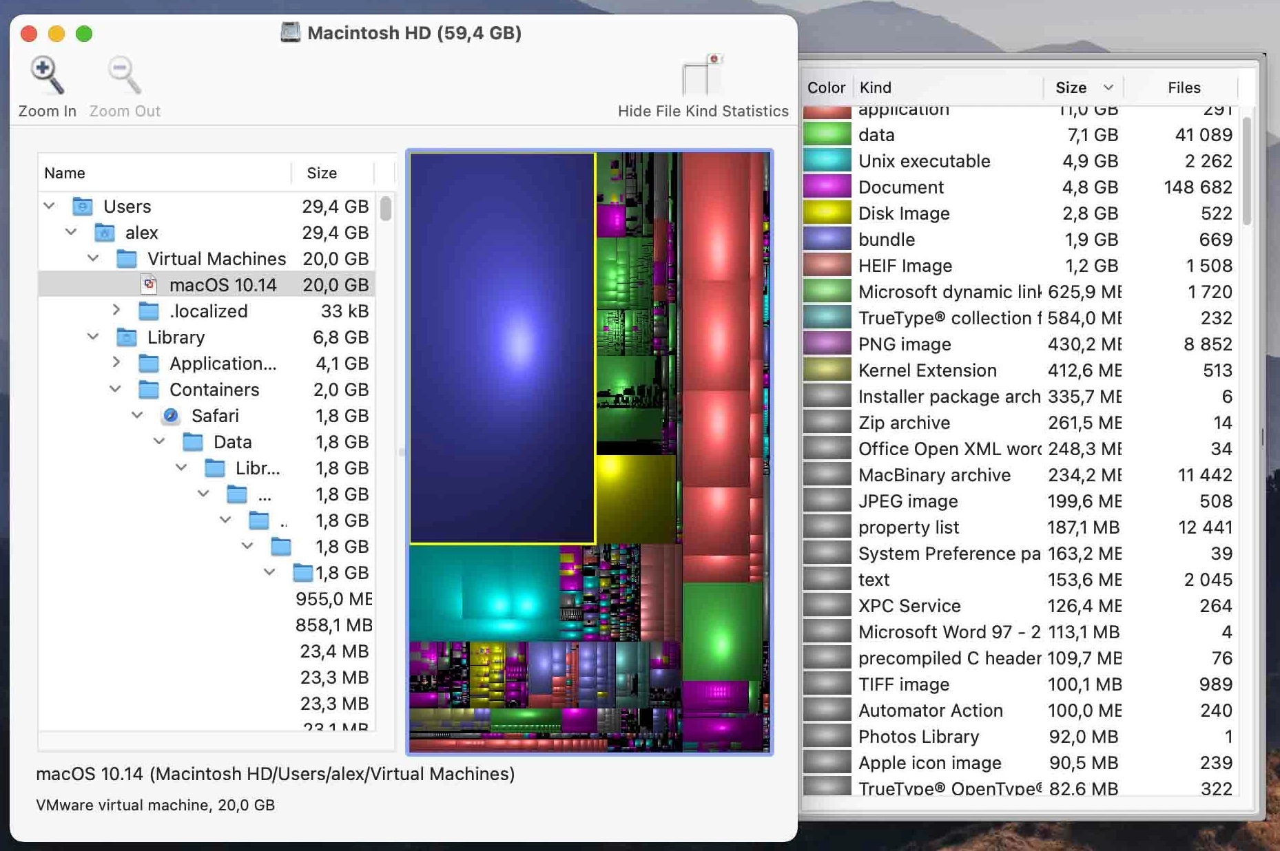Select the System Preference pane row
The width and height of the screenshot is (1280, 851).
(1020, 554)
